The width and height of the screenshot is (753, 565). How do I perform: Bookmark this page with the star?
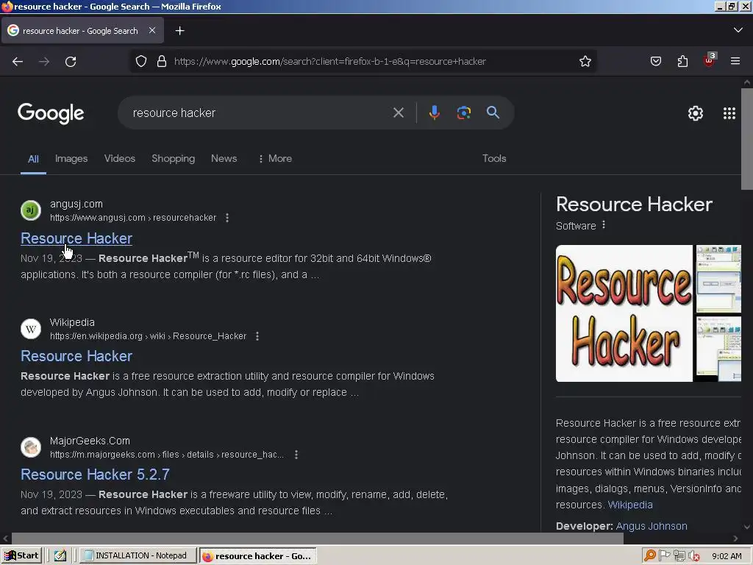coord(585,62)
